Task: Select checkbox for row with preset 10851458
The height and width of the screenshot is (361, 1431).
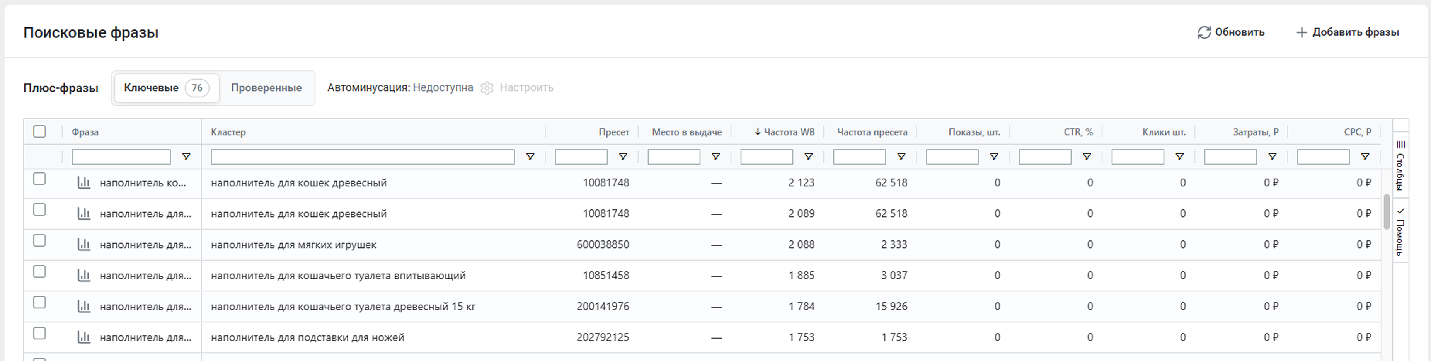Action: pos(39,272)
